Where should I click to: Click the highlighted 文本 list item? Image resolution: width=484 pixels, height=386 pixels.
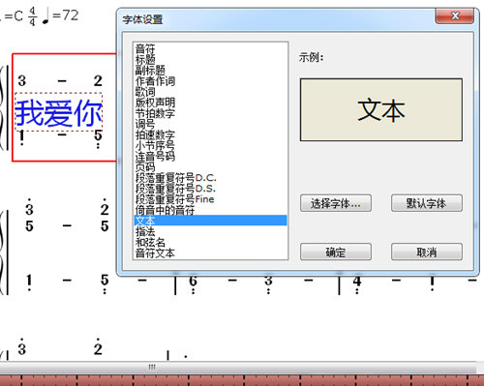click(x=210, y=221)
